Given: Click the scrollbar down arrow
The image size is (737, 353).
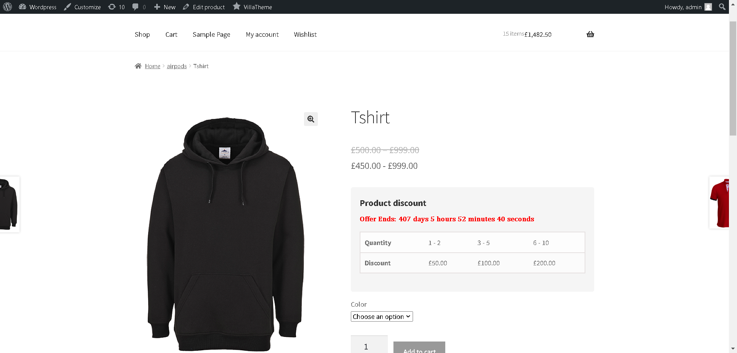Looking at the screenshot, I should point(733,349).
